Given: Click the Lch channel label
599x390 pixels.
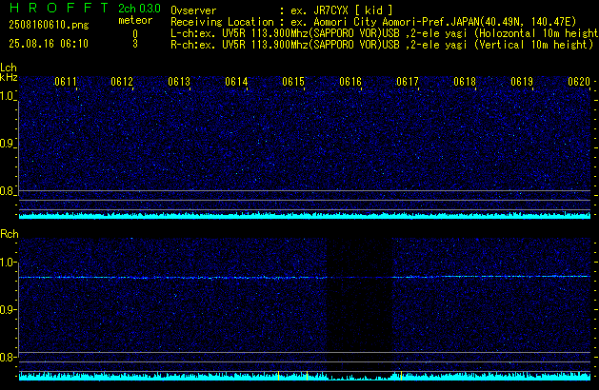Looking at the screenshot, I should click(x=9, y=68).
